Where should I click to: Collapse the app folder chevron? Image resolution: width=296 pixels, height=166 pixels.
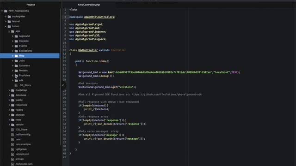(x=9, y=31)
